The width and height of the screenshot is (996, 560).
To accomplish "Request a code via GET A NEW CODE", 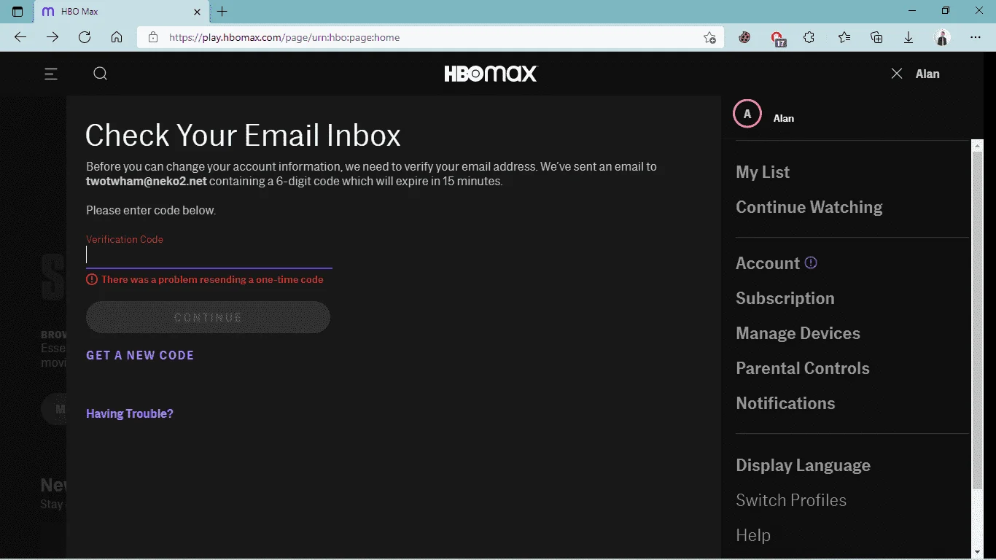I will (140, 355).
